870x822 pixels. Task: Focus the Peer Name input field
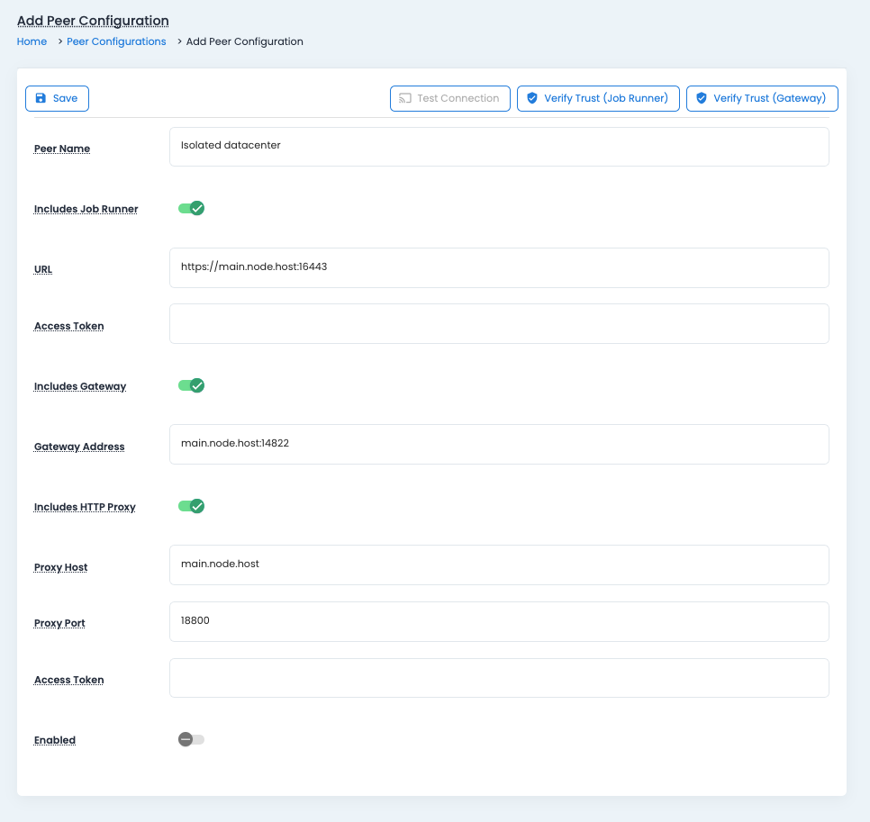click(x=498, y=146)
